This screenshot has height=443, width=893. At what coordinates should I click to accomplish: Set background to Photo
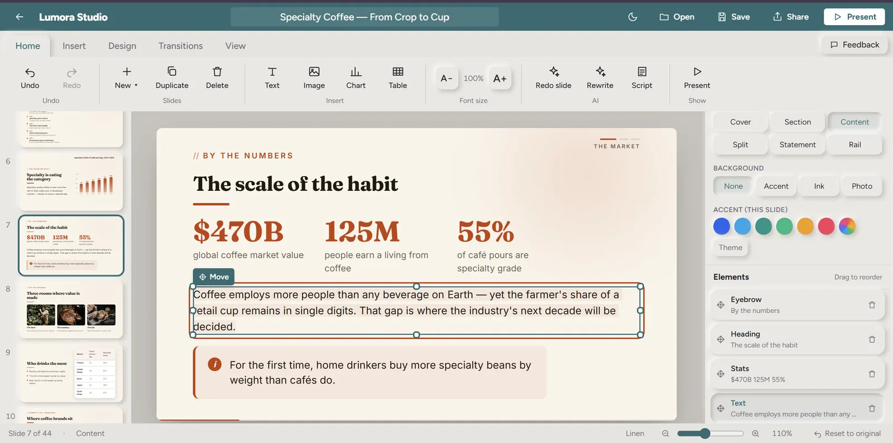pos(862,186)
